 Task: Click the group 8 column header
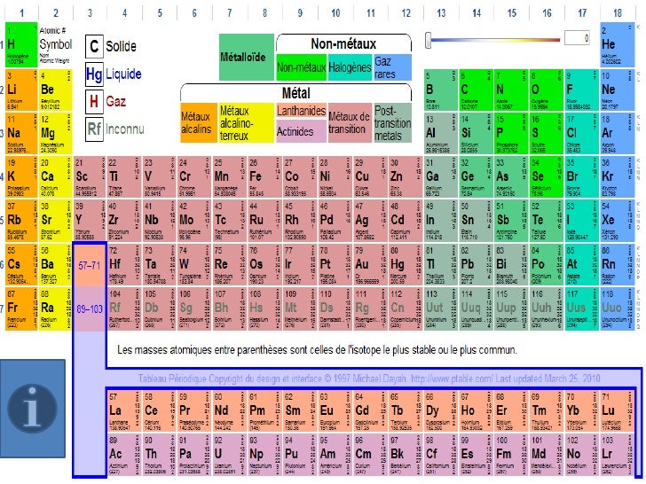tap(265, 13)
